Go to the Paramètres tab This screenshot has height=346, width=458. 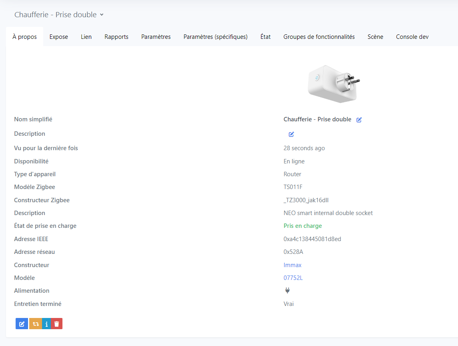[x=156, y=37]
